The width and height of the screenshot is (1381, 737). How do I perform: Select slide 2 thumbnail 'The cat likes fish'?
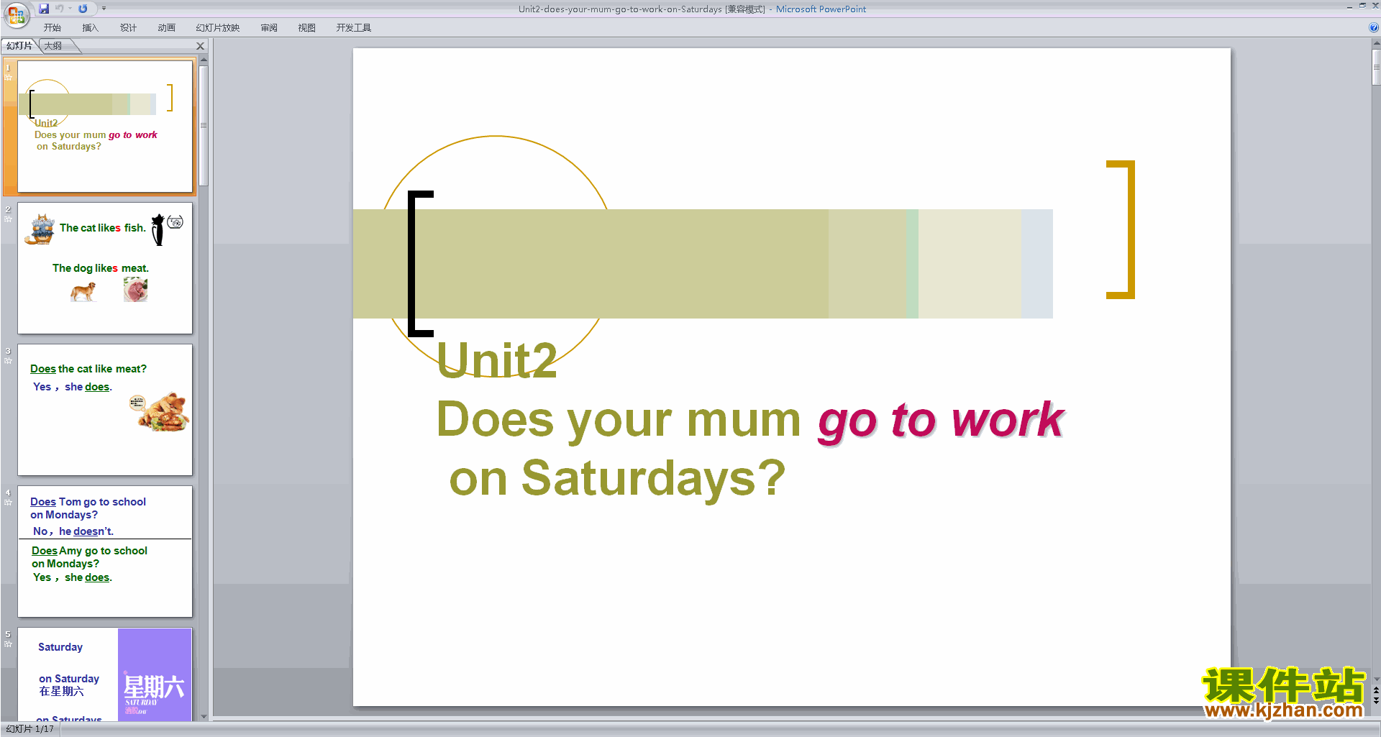click(x=105, y=268)
